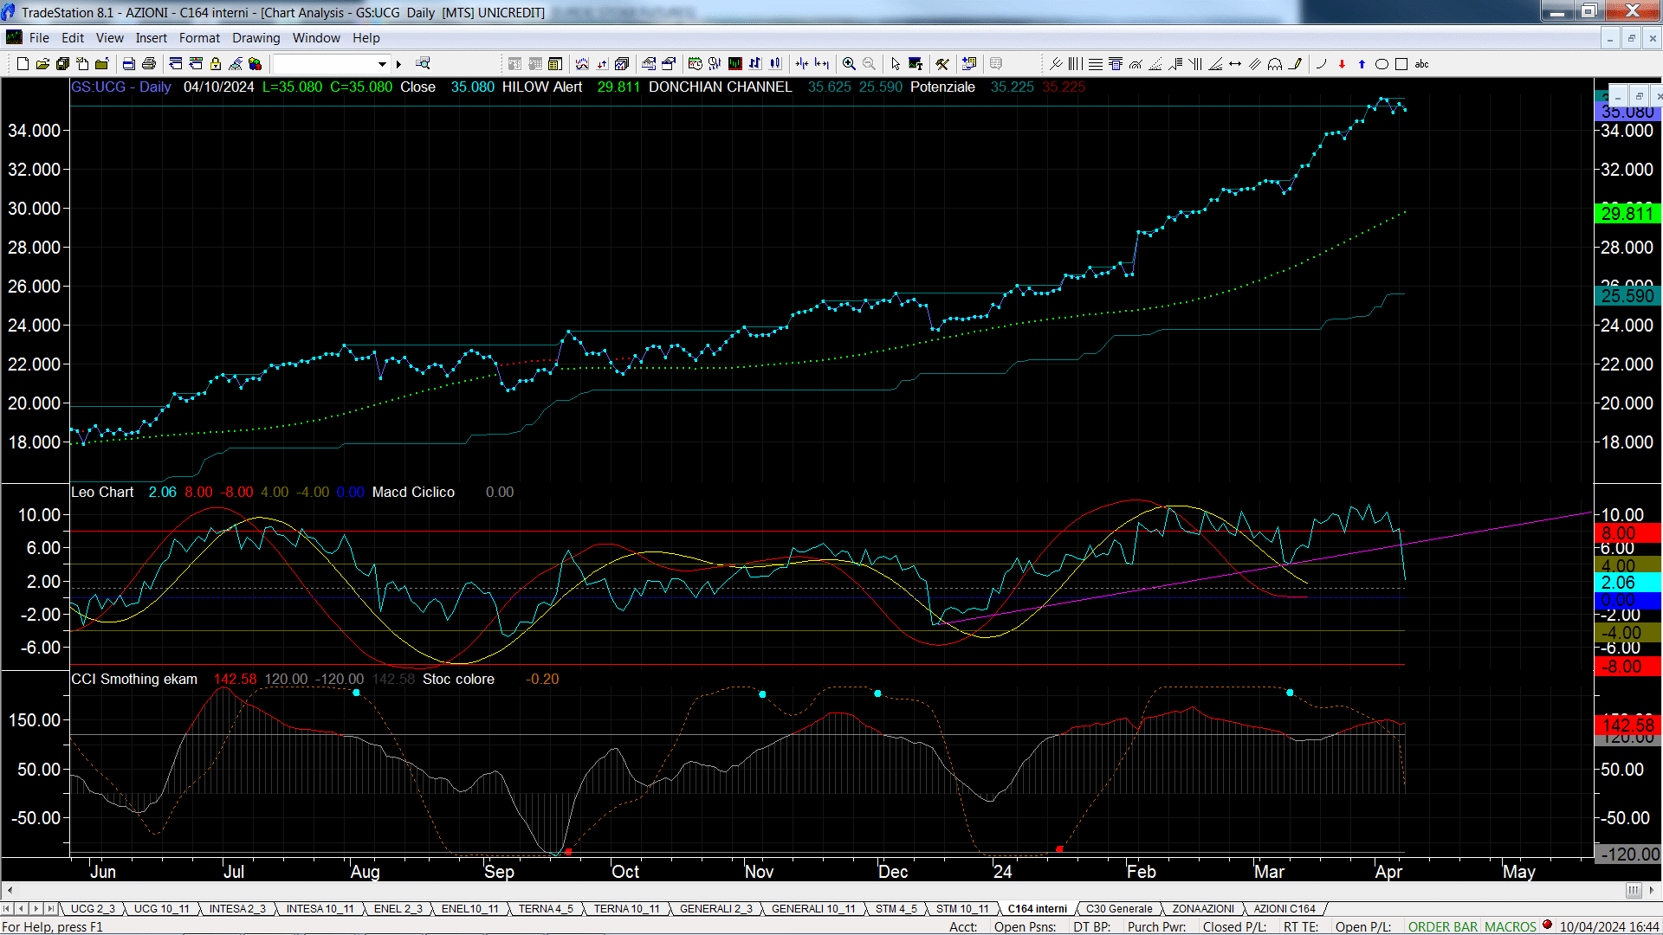Image resolution: width=1663 pixels, height=935 pixels.
Task: Click the green-on-black chart icon
Action: pyautogui.click(x=734, y=63)
